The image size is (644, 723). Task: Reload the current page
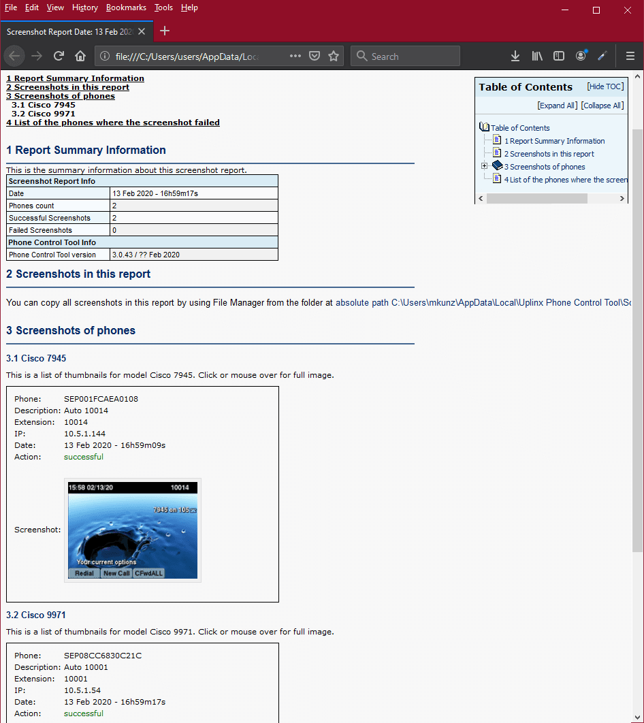59,57
